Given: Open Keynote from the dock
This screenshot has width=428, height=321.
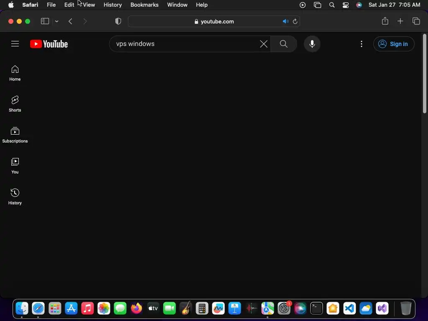Looking at the screenshot, I should pyautogui.click(x=235, y=308).
